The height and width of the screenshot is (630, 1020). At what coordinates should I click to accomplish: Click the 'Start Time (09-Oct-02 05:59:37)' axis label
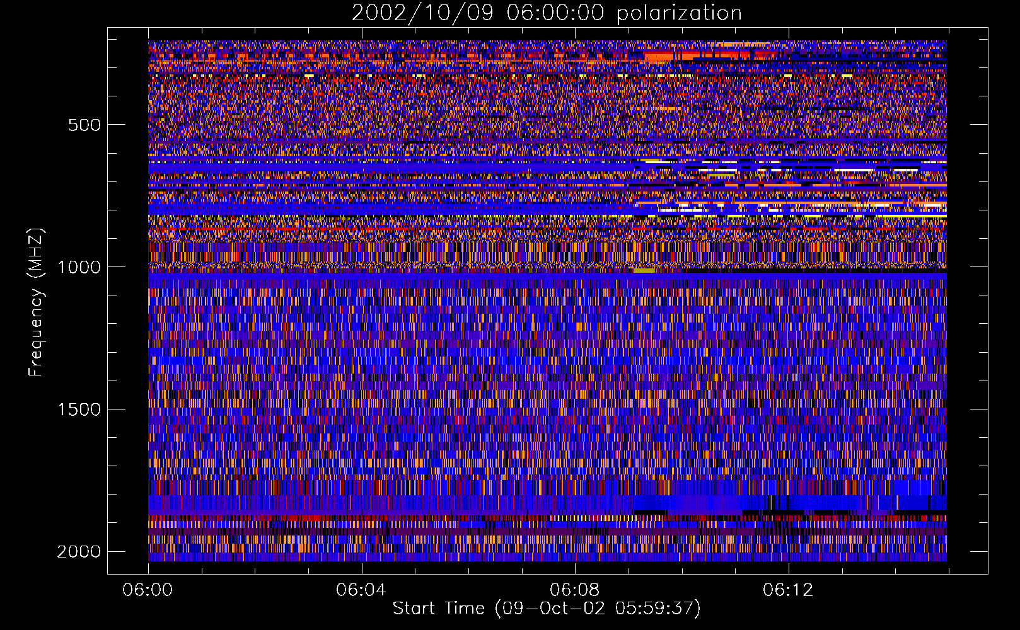click(547, 609)
